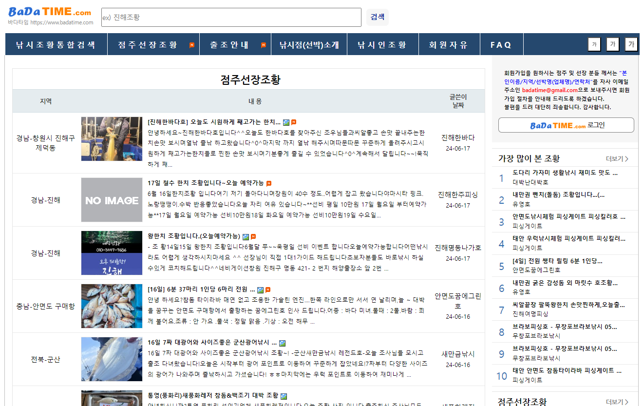
Task: Click author name 진해명동나가호
Action: [x=458, y=248]
